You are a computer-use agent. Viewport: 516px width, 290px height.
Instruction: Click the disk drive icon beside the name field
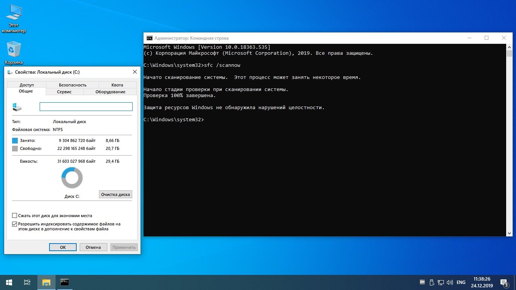pyautogui.click(x=17, y=107)
